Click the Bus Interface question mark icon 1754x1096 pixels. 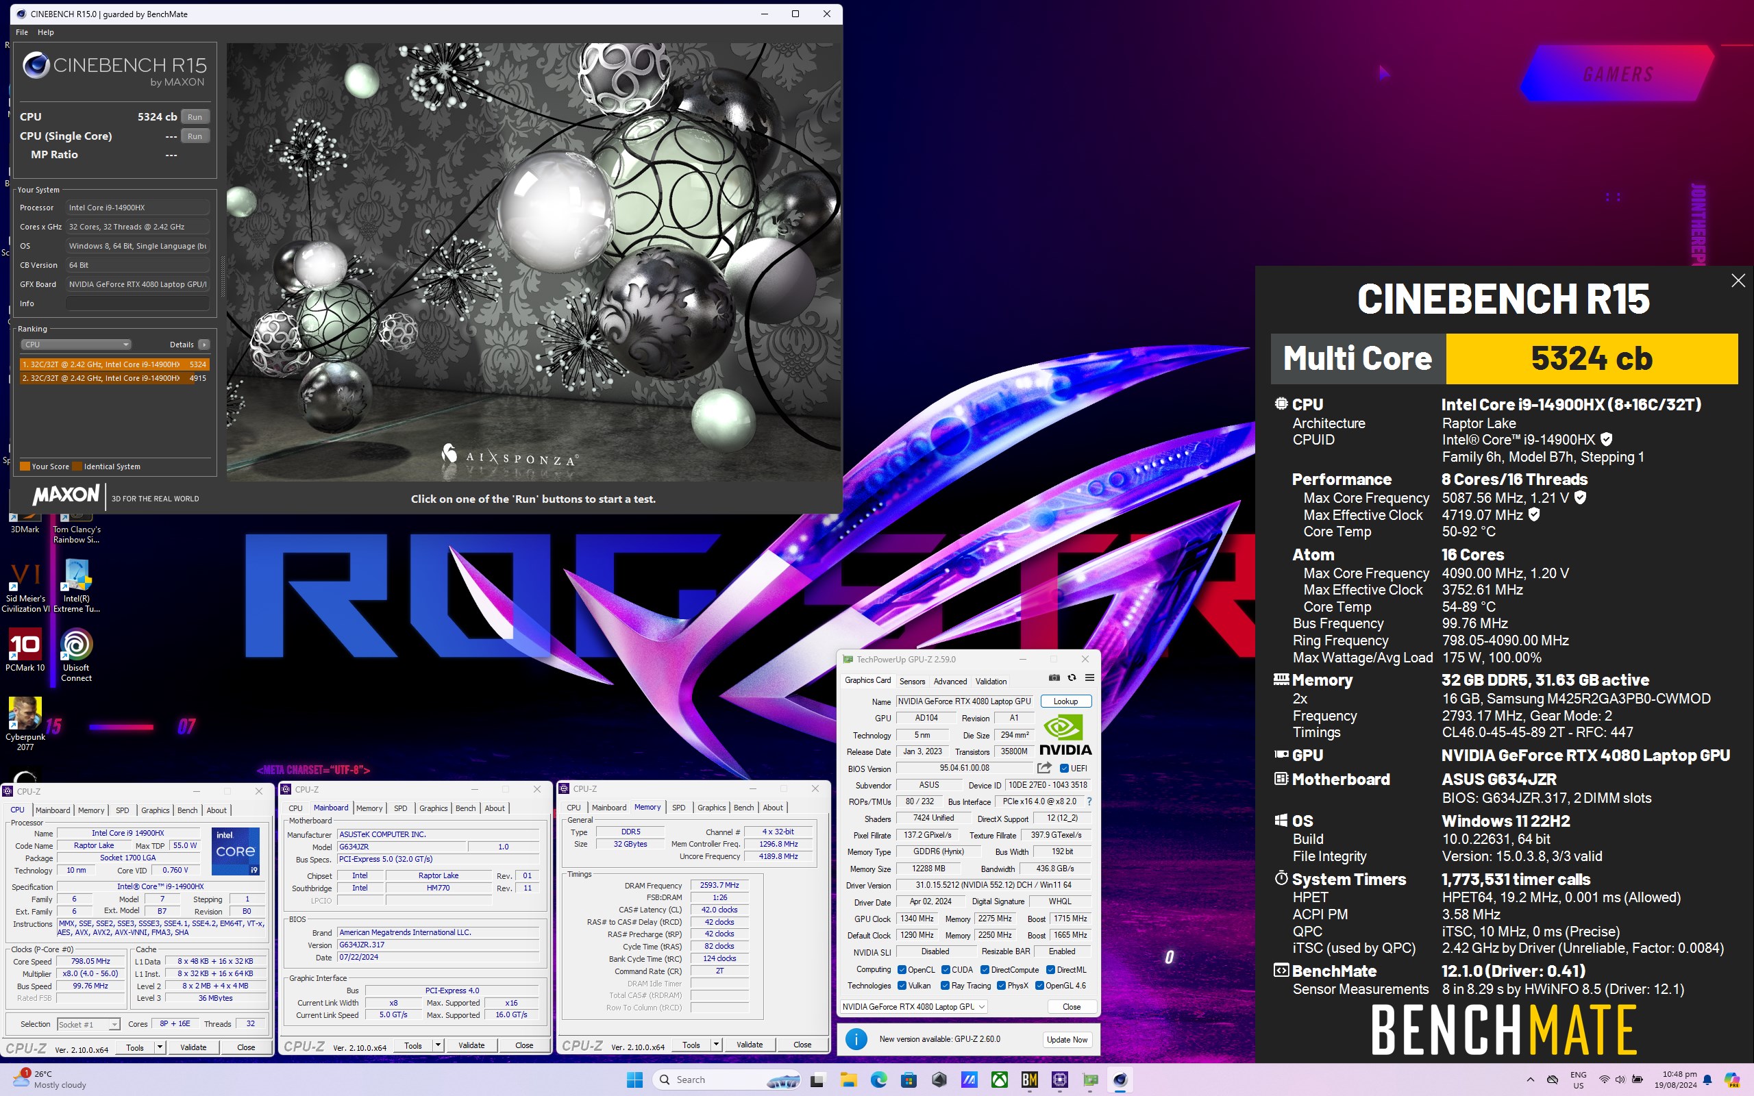(x=1089, y=801)
